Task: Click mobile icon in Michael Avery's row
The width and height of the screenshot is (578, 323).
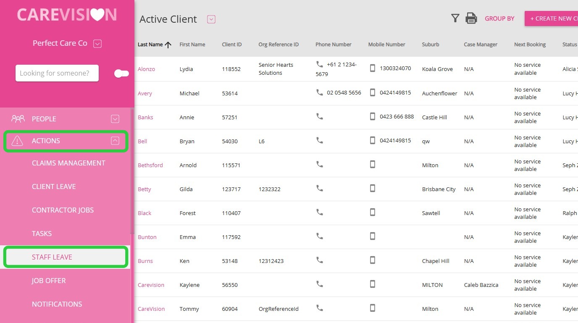Action: click(x=372, y=92)
